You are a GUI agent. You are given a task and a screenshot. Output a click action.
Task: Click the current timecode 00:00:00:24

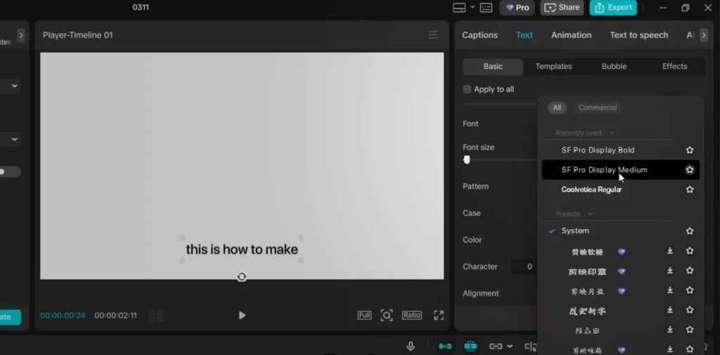coord(63,316)
